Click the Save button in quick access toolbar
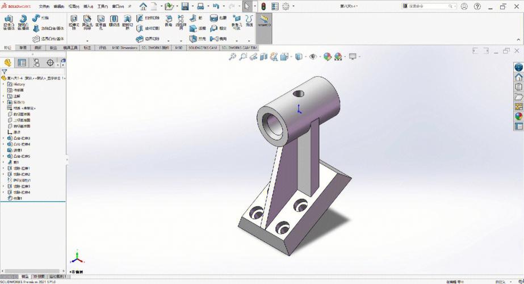 click(x=185, y=6)
